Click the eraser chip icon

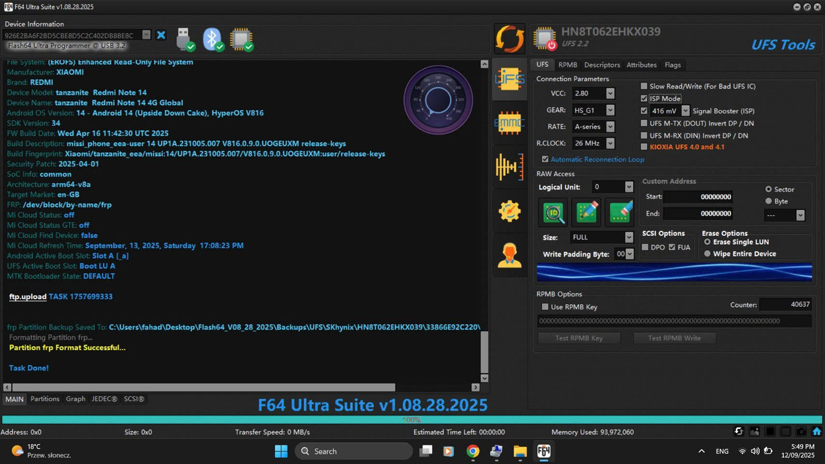click(620, 212)
